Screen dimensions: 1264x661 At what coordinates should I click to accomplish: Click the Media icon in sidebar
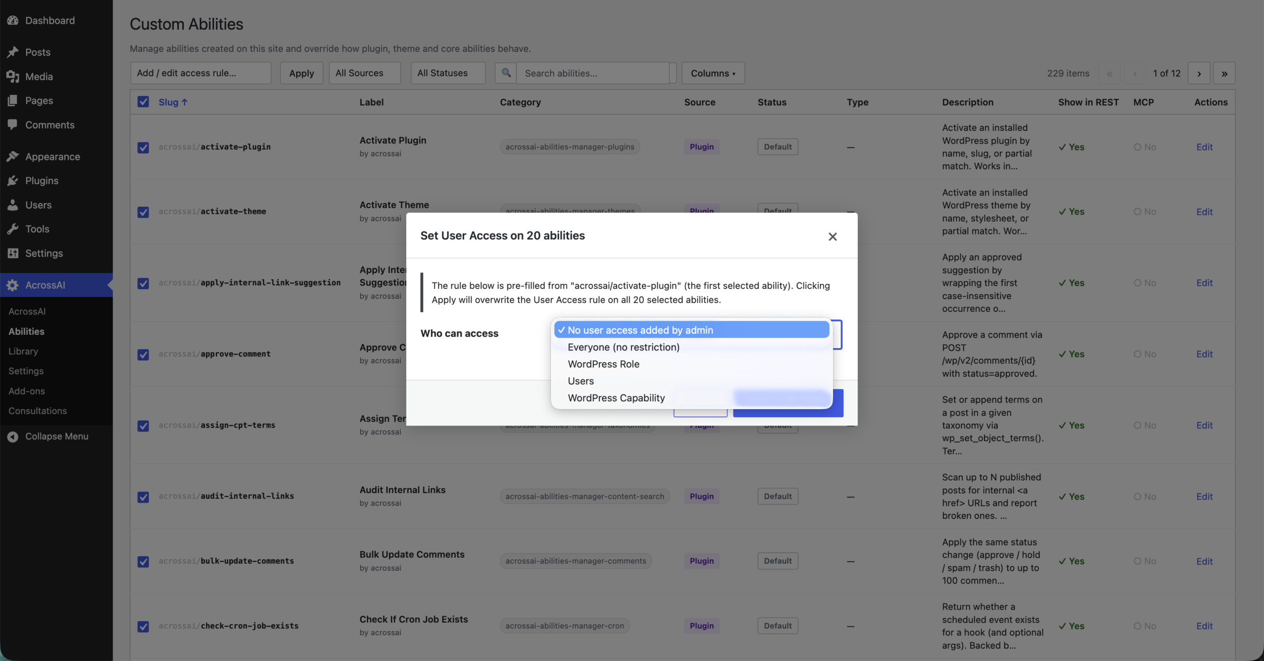tap(13, 76)
